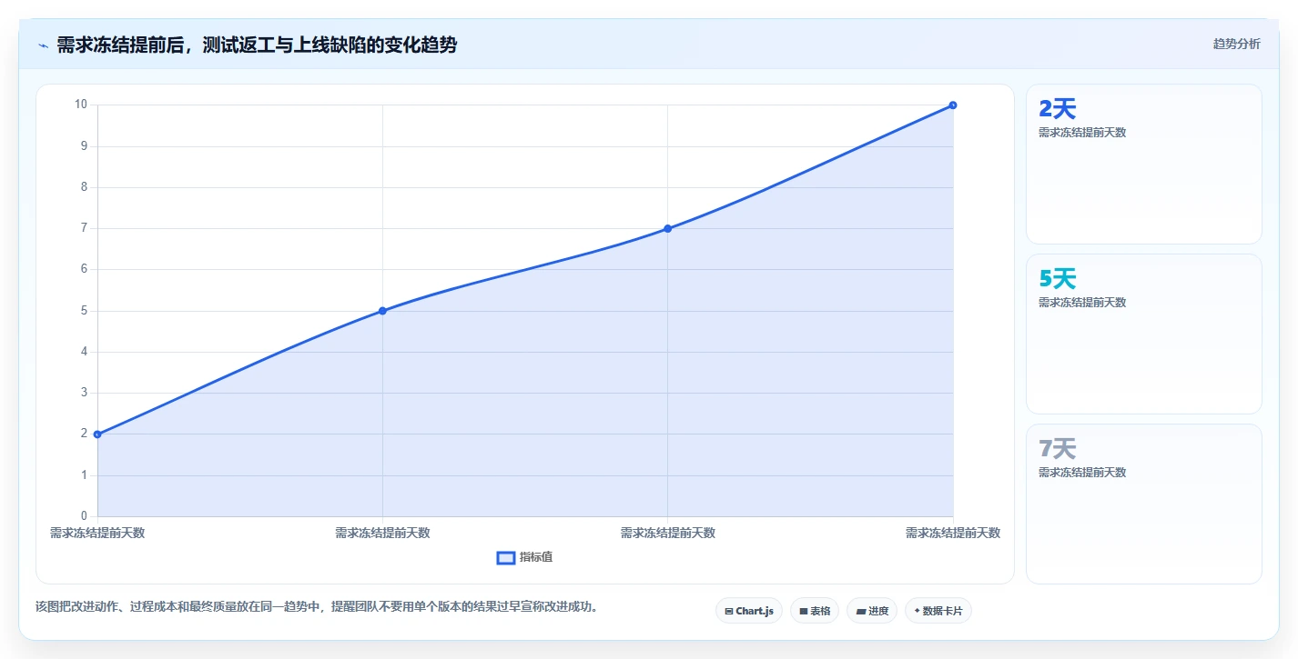Click the data point at value 5

coord(382,311)
